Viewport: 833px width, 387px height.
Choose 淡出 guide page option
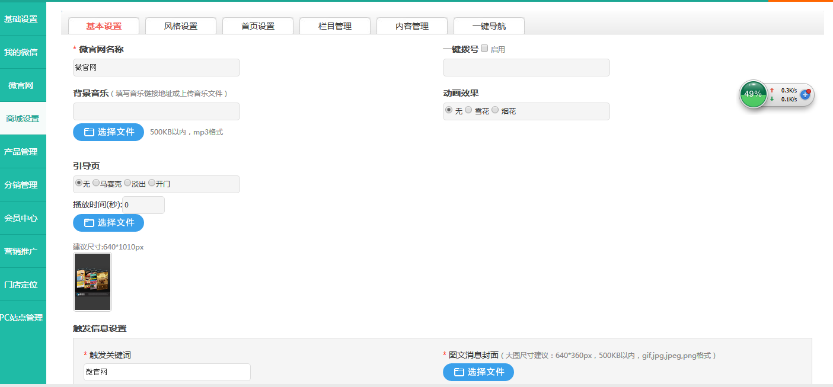127,183
